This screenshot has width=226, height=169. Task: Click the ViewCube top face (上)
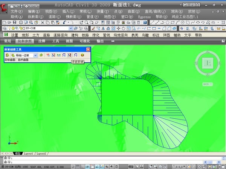click(207, 62)
